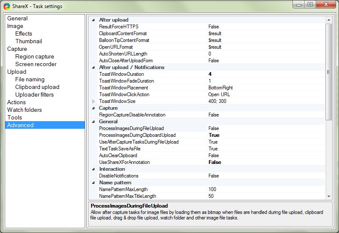Screen dimensions: 339x233
Task: Open the Capture settings page
Action: pyautogui.click(x=17, y=49)
